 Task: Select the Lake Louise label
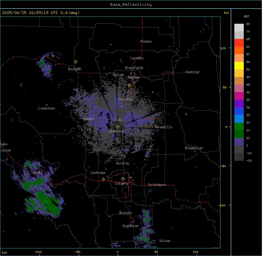click(5, 147)
